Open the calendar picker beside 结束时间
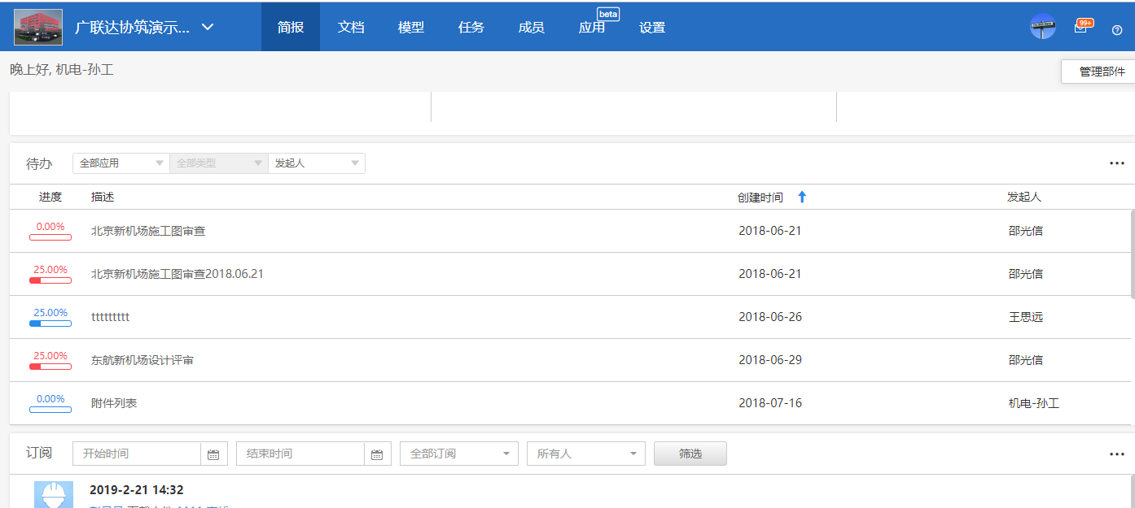Image resolution: width=1135 pixels, height=508 pixels. click(378, 454)
